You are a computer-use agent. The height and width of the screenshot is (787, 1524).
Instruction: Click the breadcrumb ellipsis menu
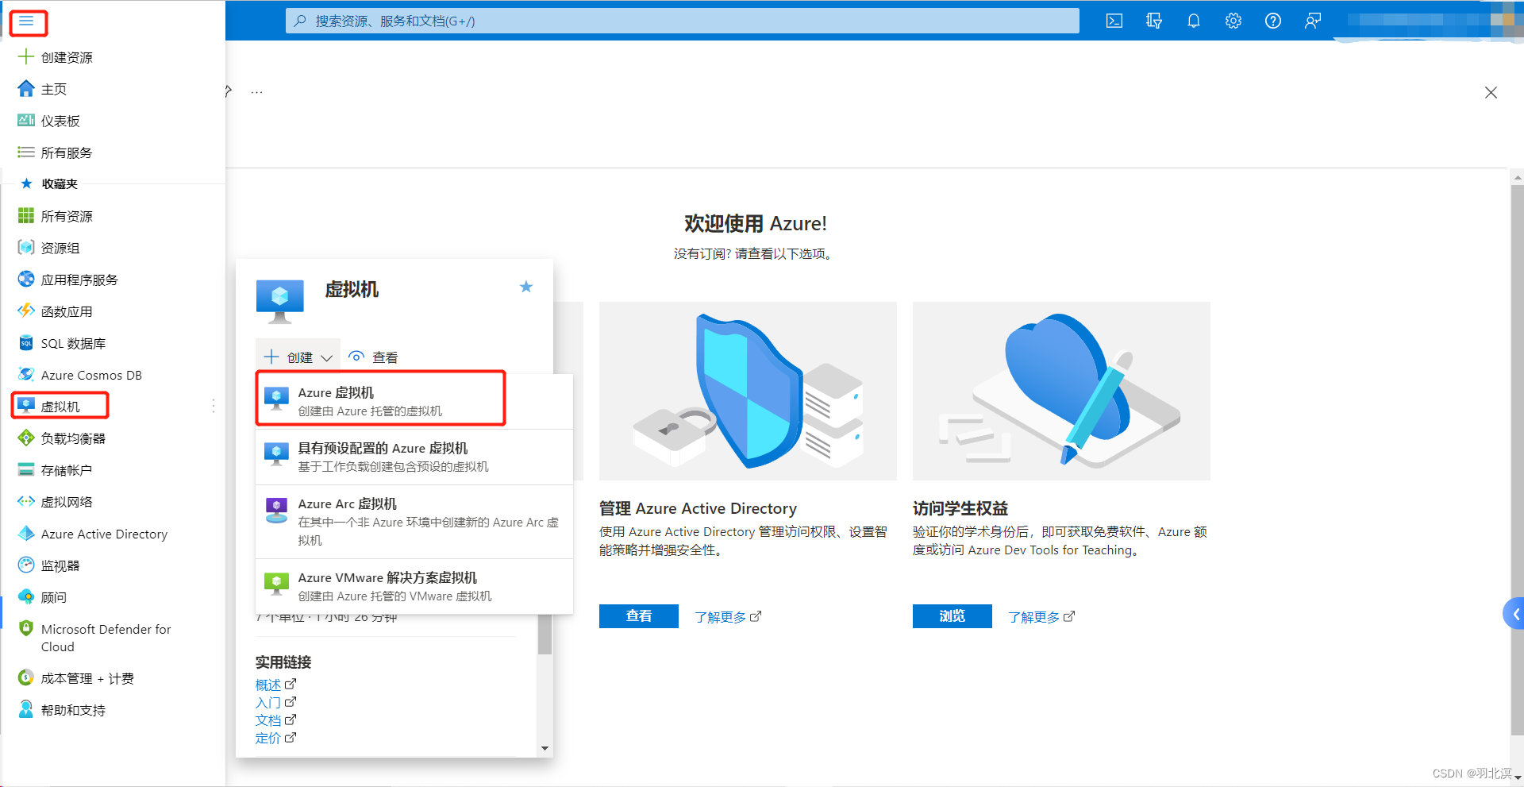click(x=256, y=92)
